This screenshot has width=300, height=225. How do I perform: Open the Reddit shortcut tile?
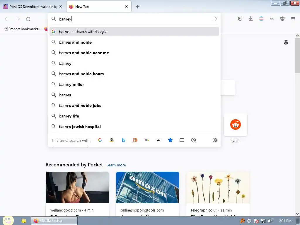pos(235,125)
